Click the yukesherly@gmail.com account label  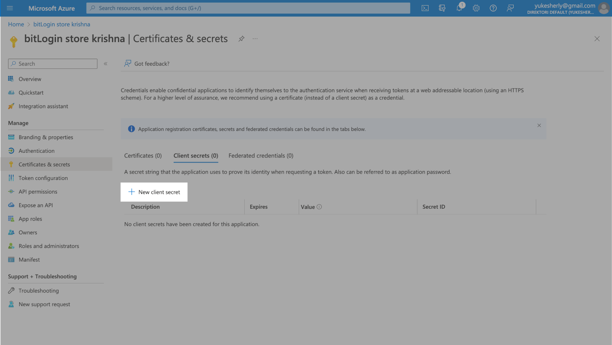(565, 6)
